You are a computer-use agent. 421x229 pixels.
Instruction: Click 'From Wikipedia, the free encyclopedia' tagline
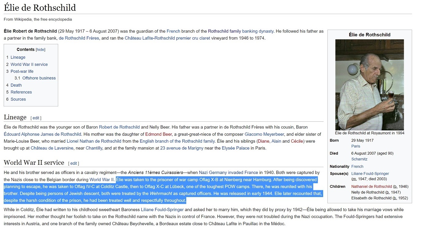(38, 19)
